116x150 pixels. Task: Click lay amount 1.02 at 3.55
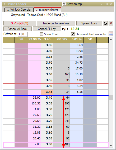click(x=77, y=80)
